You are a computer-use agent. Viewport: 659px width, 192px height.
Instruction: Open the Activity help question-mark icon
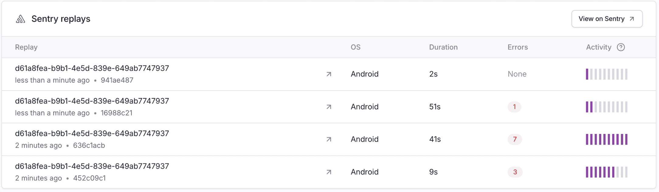621,47
